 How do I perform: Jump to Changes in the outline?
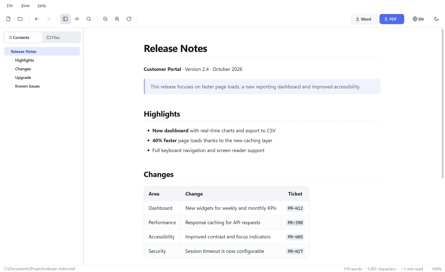[23, 69]
